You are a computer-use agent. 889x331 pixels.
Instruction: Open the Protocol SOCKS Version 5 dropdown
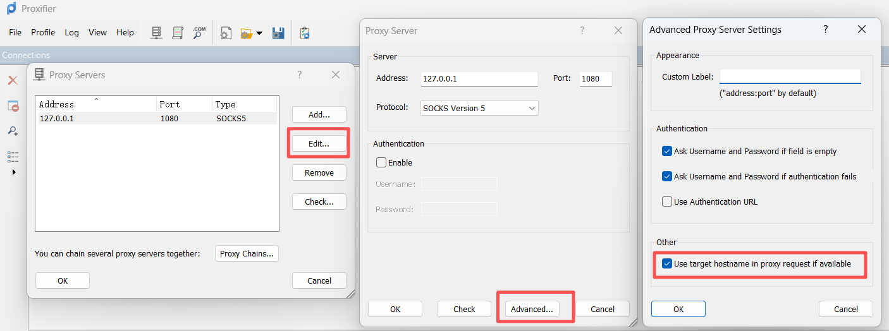(479, 108)
